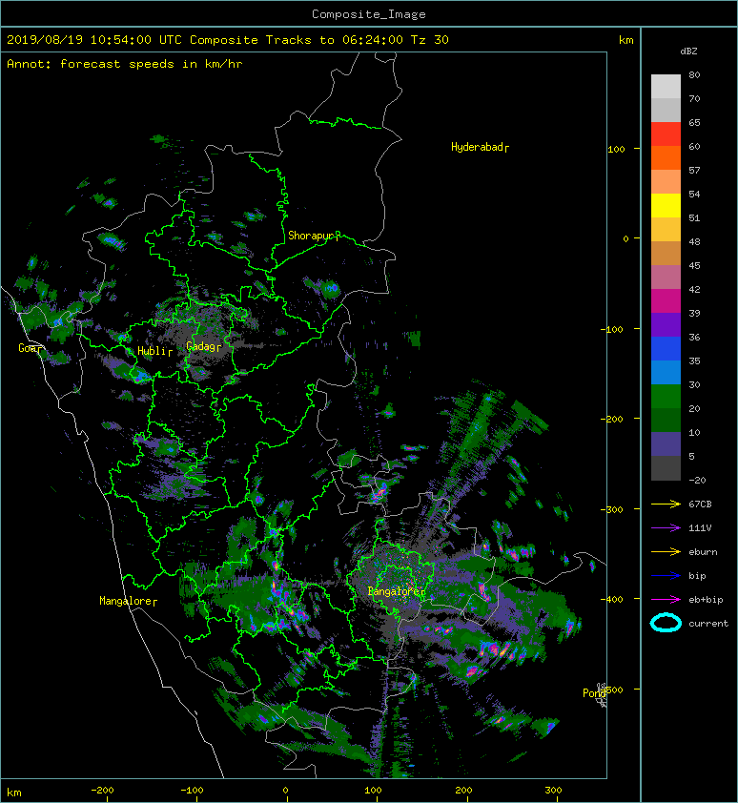Image resolution: width=738 pixels, height=803 pixels.
Task: Click the Hyderabad city label
Action: point(478,147)
